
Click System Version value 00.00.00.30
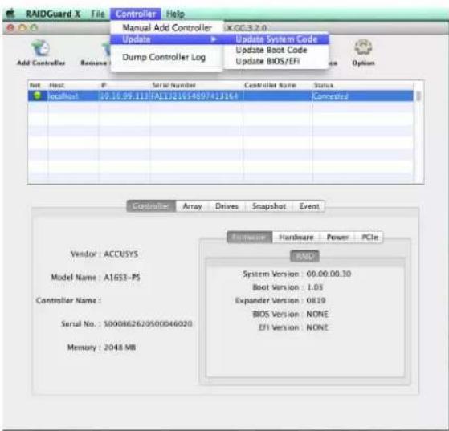point(329,274)
